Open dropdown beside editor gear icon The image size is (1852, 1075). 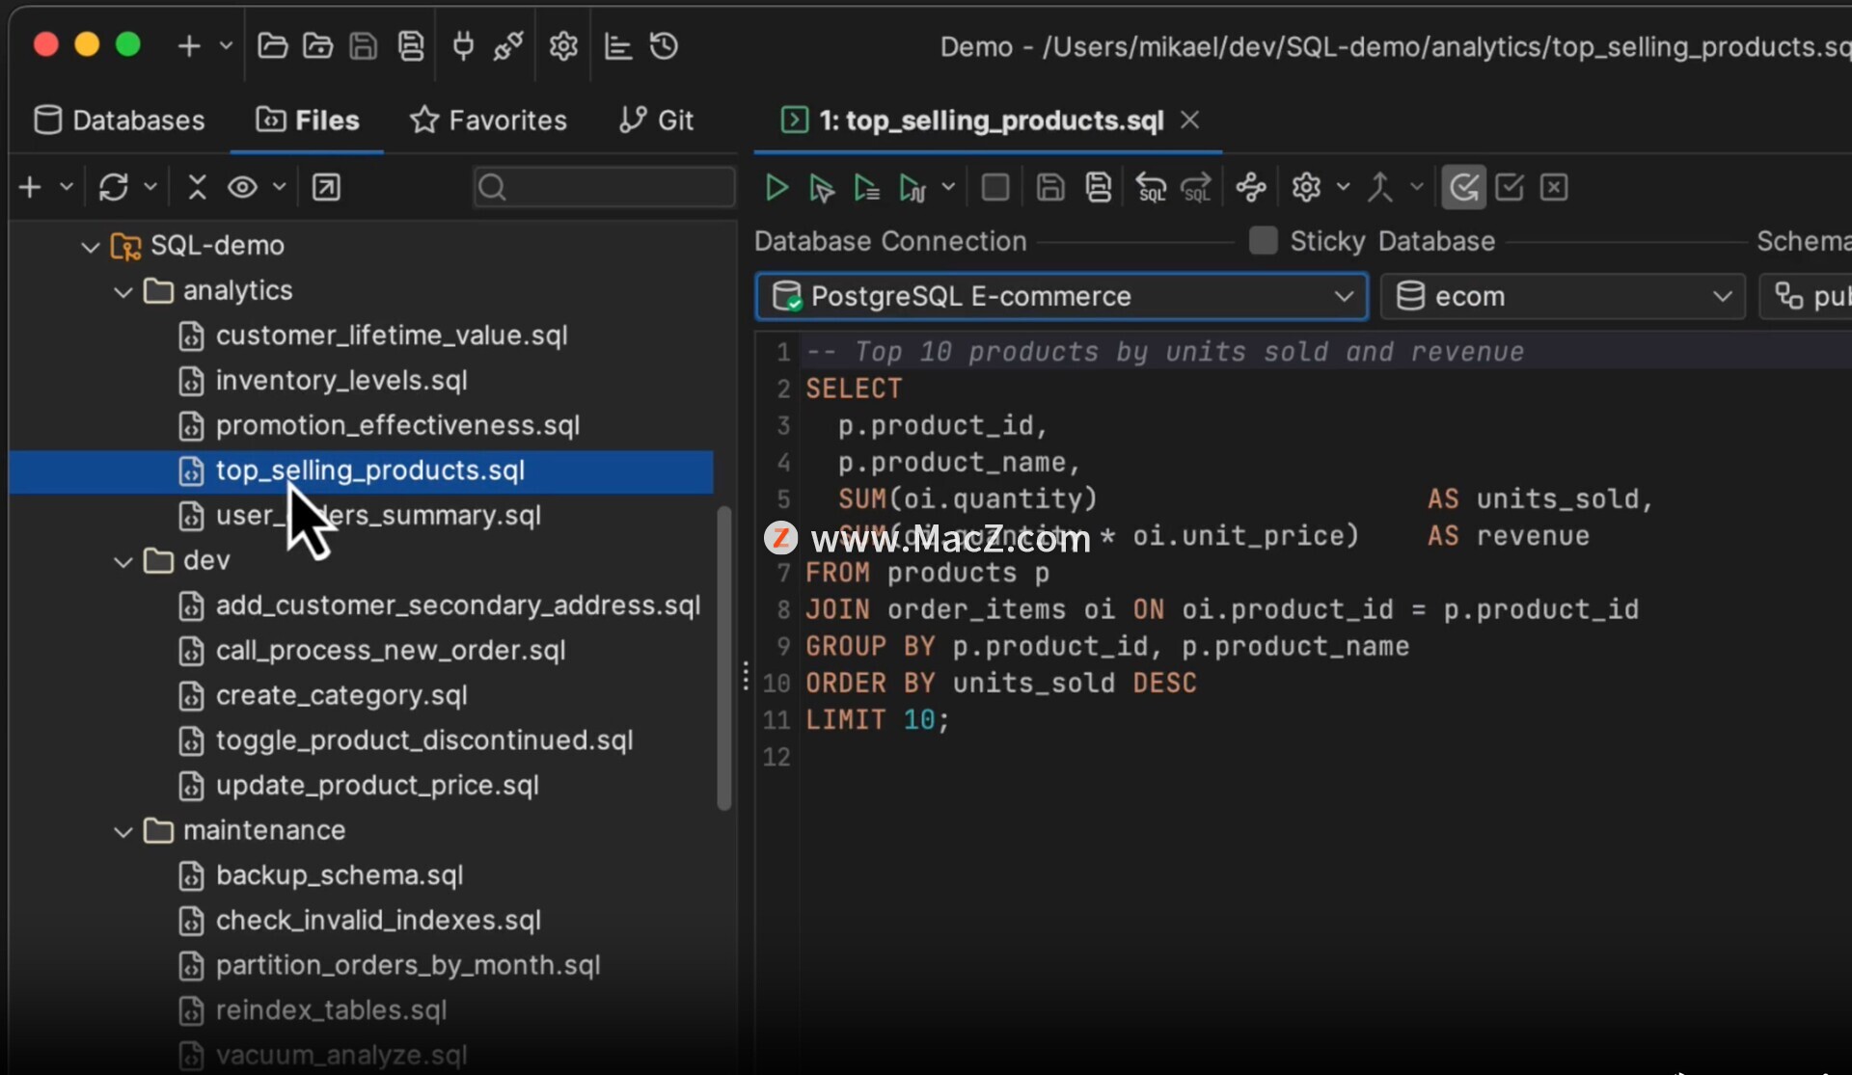1343,187
